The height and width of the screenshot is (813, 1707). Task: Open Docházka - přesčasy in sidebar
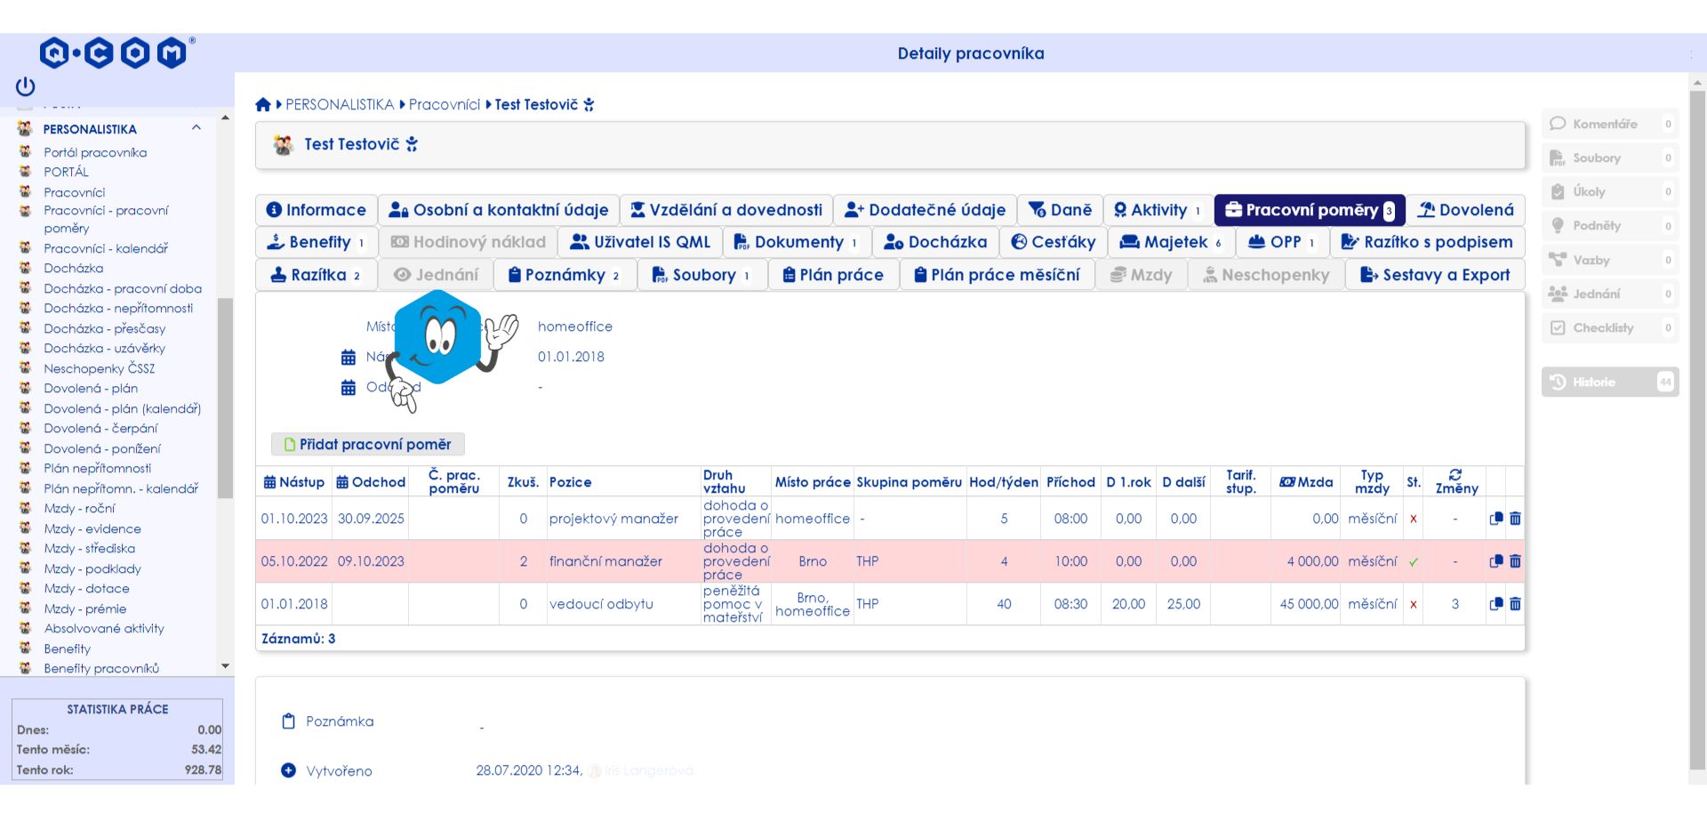[x=104, y=328]
